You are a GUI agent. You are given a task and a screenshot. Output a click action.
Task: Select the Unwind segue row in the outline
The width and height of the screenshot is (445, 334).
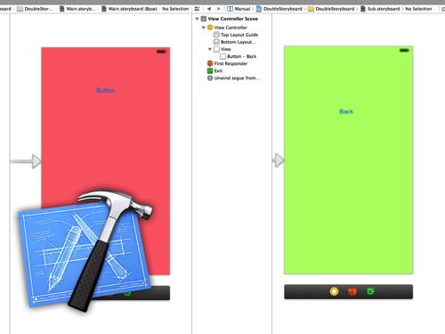coord(233,78)
